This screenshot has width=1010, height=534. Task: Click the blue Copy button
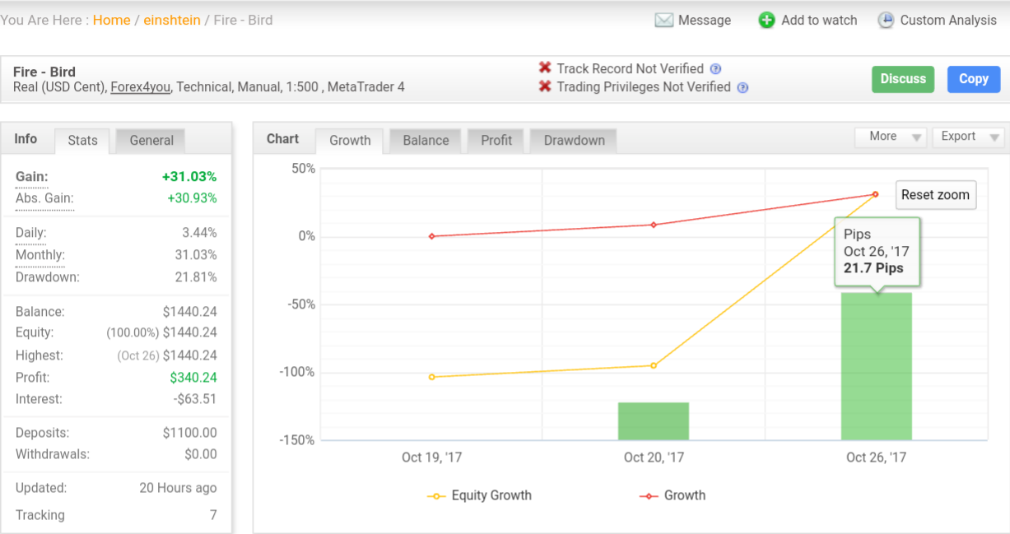click(974, 79)
